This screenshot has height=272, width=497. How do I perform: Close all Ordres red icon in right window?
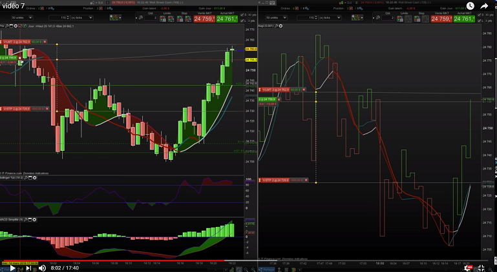click(x=297, y=8)
